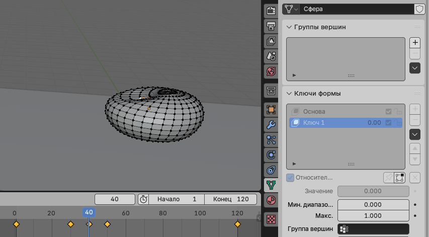This screenshot has width=429, height=237.
Task: Click the Сфера mesh name field
Action: pyautogui.click(x=357, y=9)
